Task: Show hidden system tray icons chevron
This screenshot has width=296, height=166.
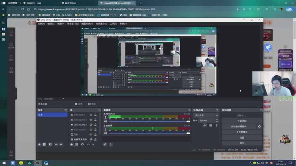Action: [x=250, y=163]
